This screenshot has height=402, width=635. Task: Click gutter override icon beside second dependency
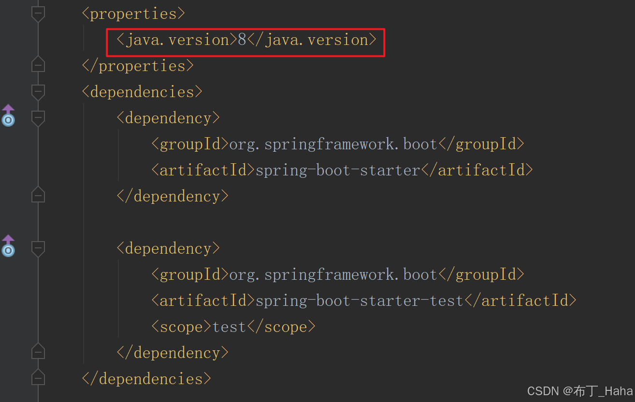[8, 245]
